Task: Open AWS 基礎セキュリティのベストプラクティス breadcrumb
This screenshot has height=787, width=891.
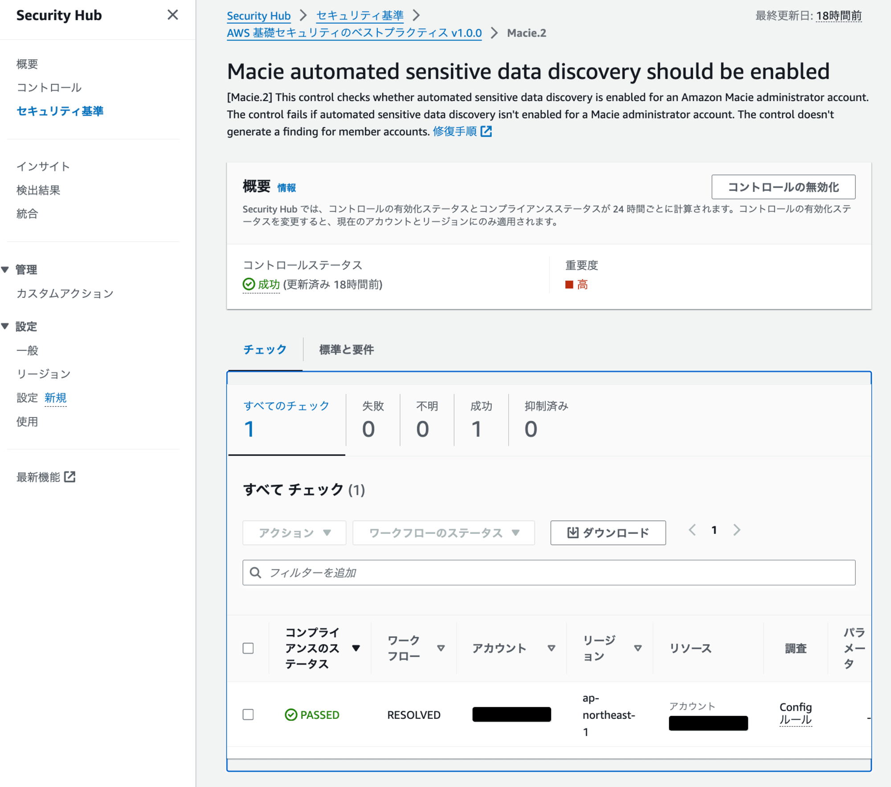Action: [354, 33]
